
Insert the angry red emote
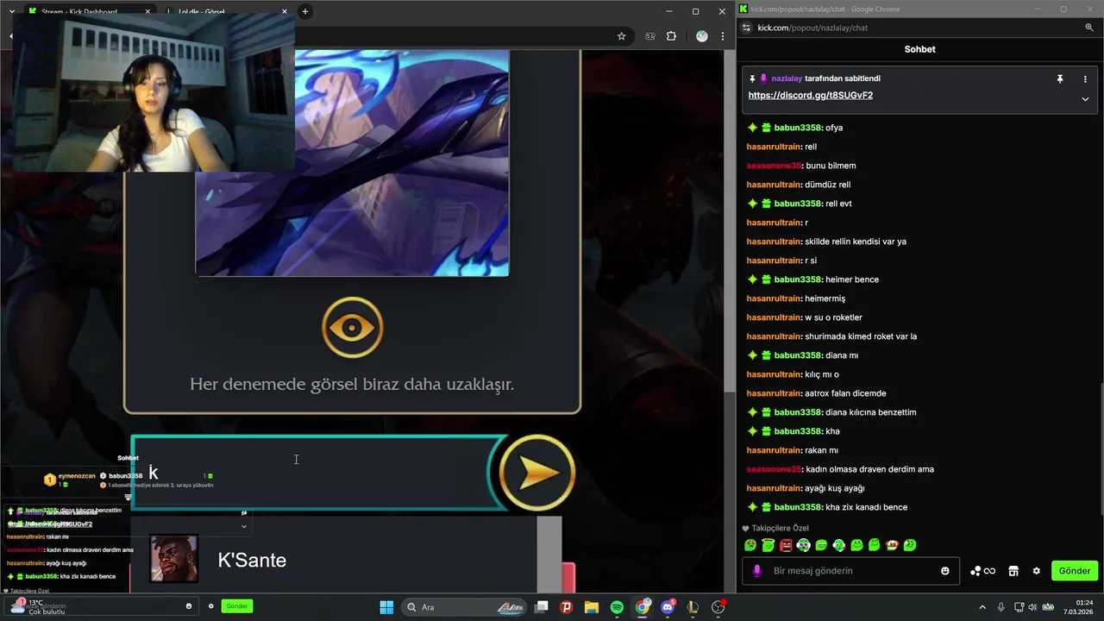pyautogui.click(x=786, y=545)
